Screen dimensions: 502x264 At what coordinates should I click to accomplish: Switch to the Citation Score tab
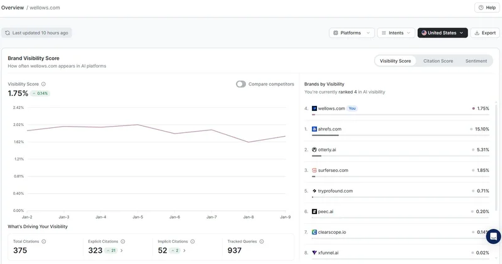(x=438, y=61)
